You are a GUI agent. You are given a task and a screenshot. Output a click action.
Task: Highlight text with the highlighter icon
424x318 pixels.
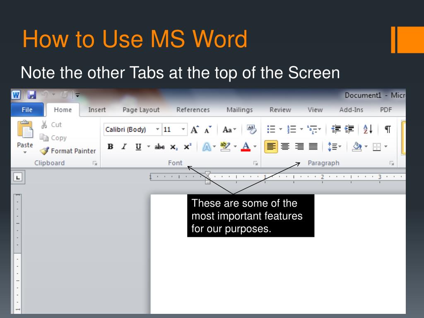[225, 146]
